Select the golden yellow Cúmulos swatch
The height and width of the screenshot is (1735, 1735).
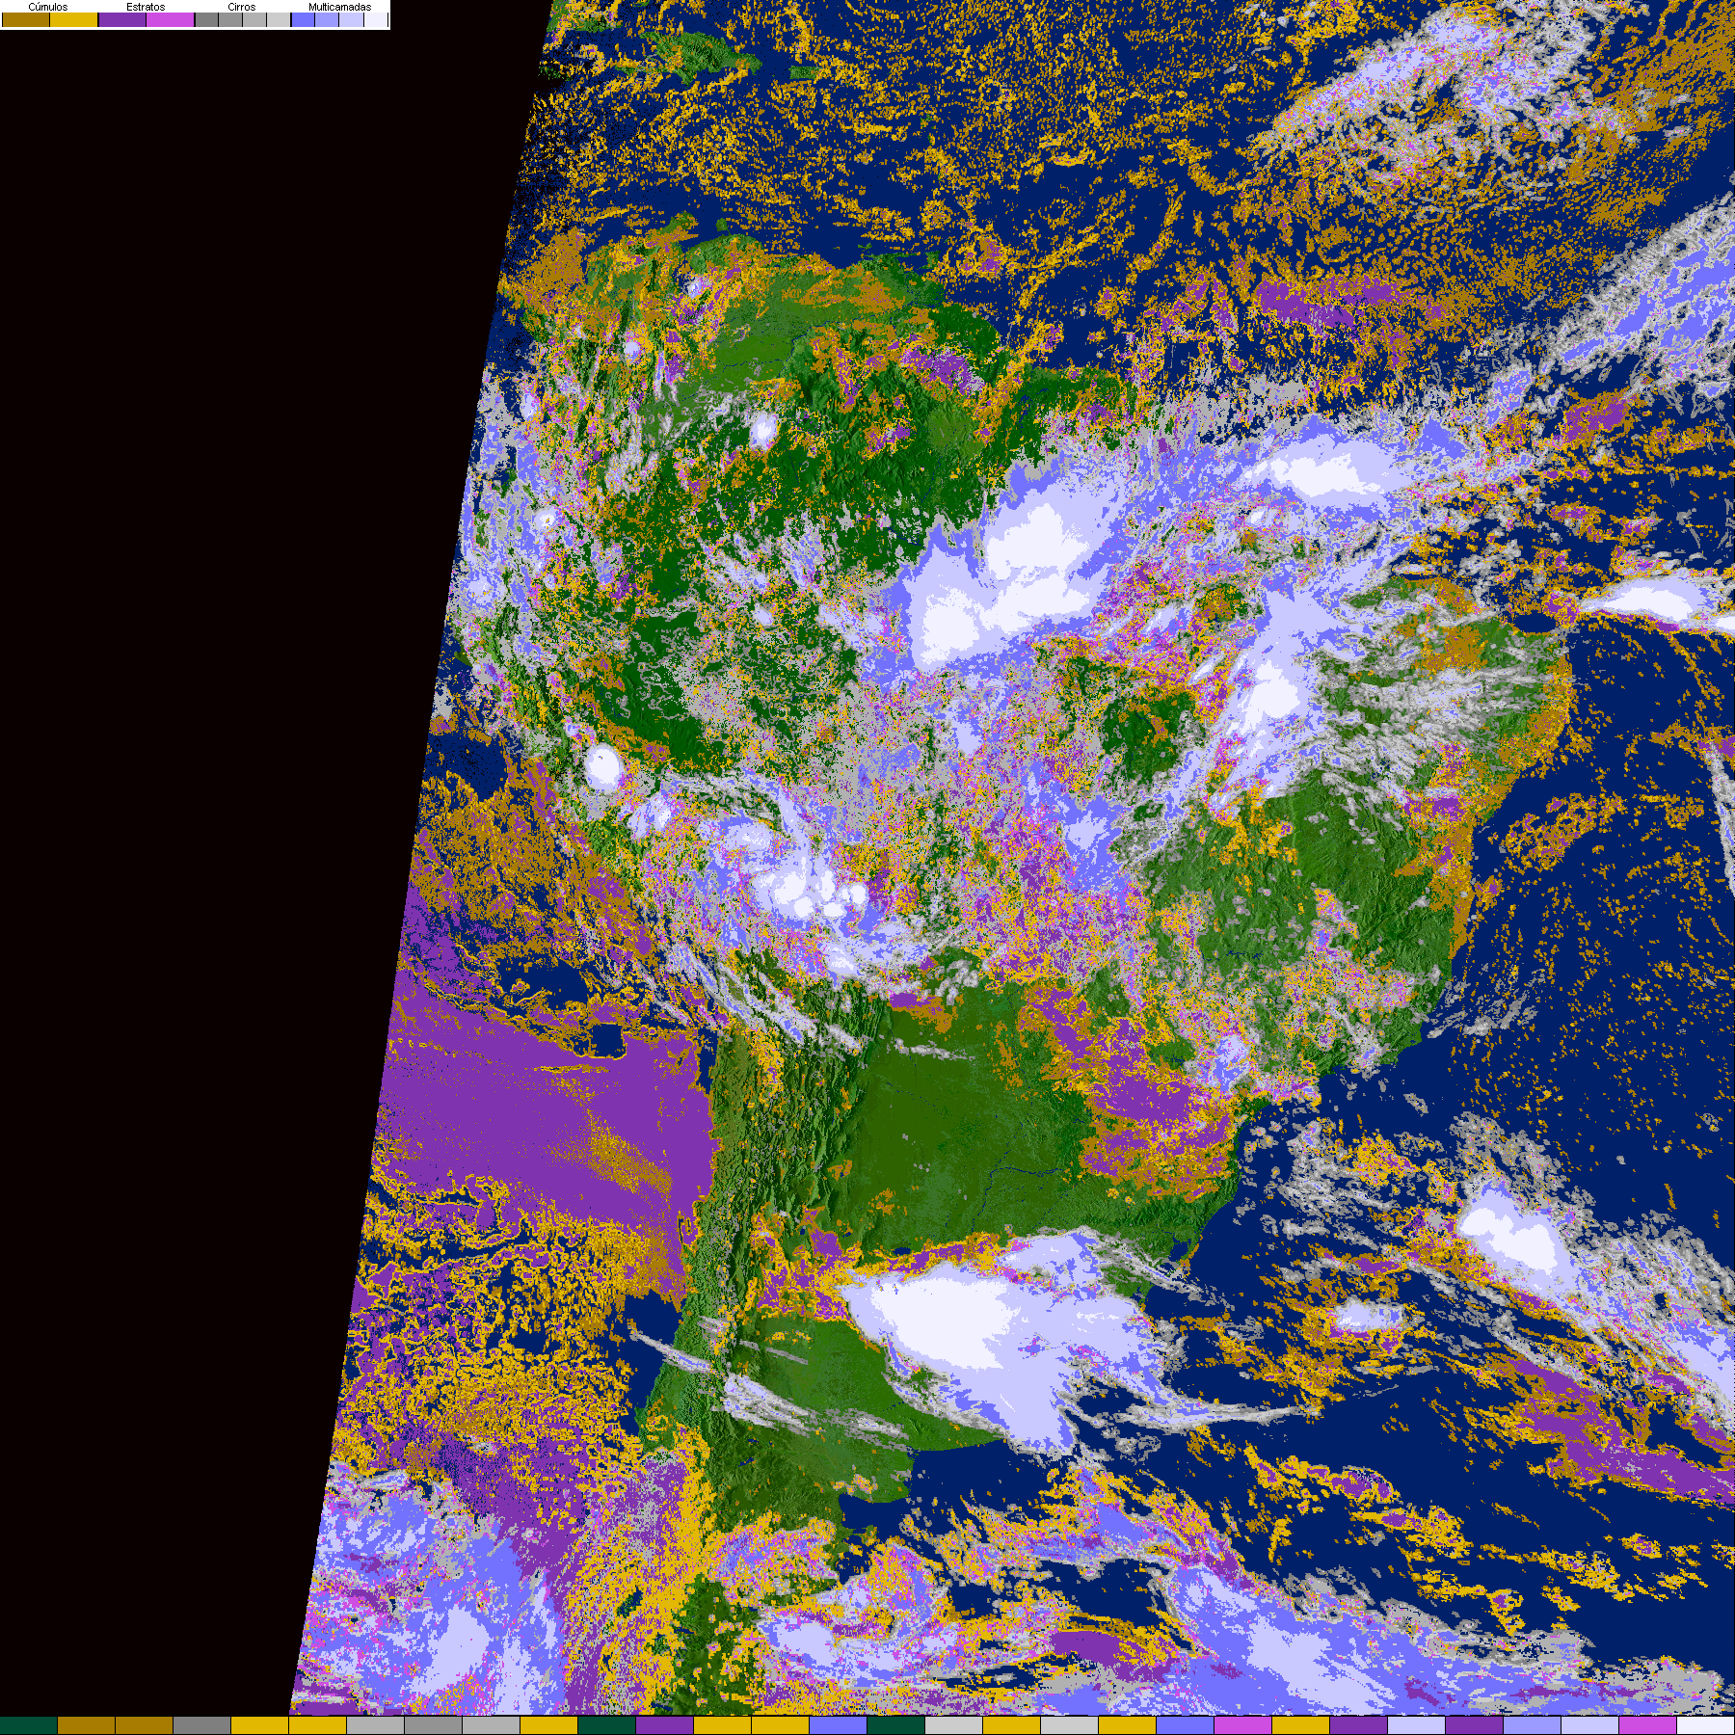tap(74, 19)
